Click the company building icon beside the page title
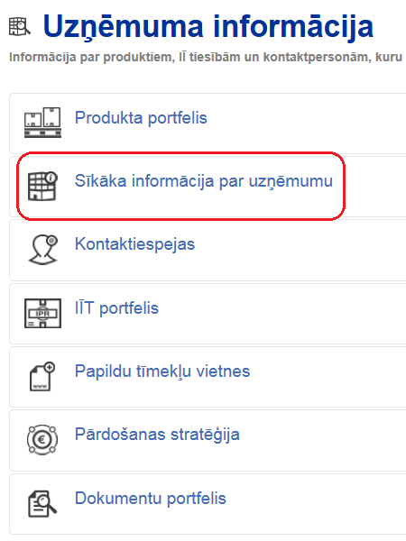Viewport: 406px width, 541px height. tap(20, 26)
